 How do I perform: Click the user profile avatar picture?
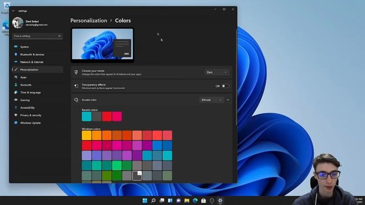(x=18, y=23)
